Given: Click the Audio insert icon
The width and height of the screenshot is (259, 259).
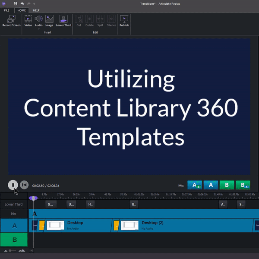Looking at the screenshot, I should (x=38, y=19).
